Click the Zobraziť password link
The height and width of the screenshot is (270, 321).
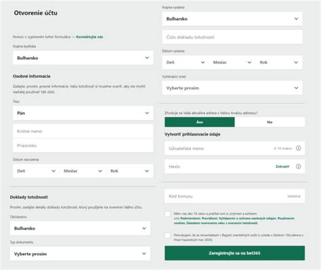[282, 167]
